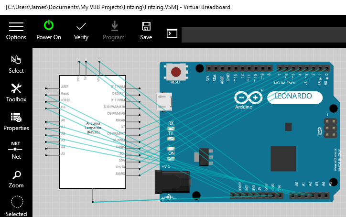Click the DIGITAL (PWM label on board

[285, 83]
